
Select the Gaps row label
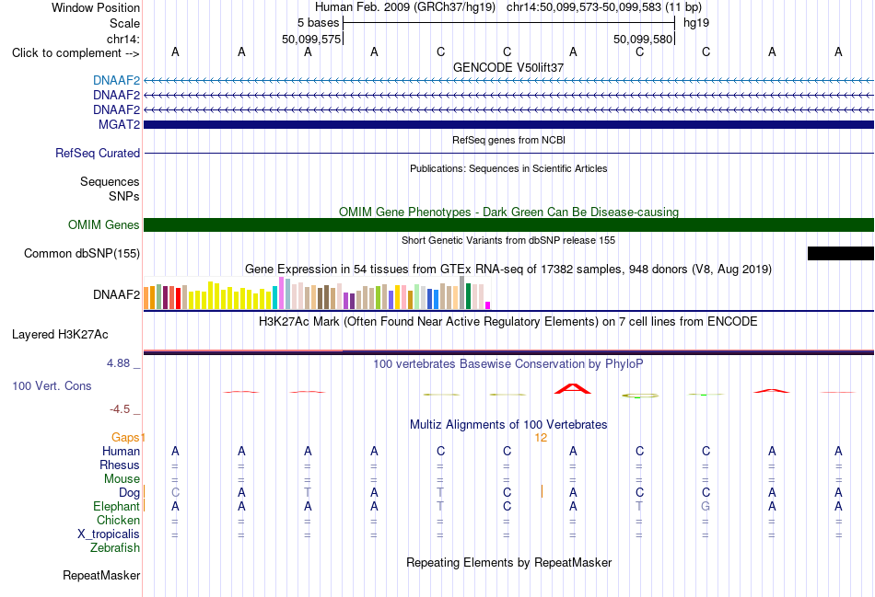[125, 438]
